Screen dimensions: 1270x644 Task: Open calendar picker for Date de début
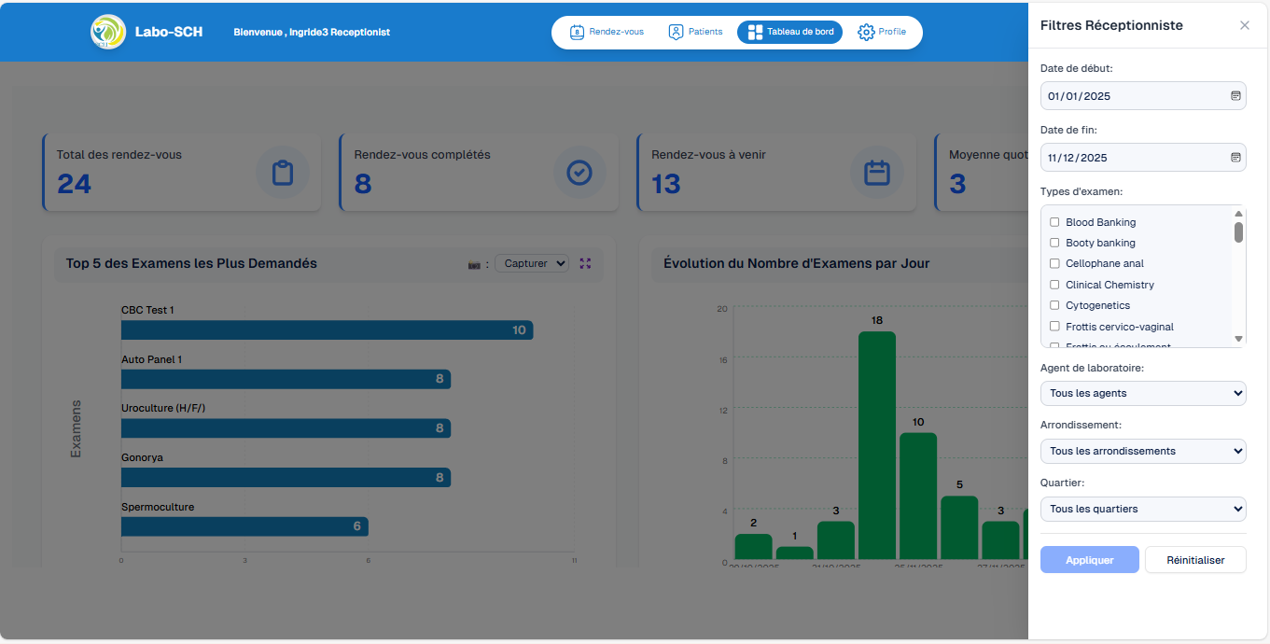click(x=1235, y=96)
